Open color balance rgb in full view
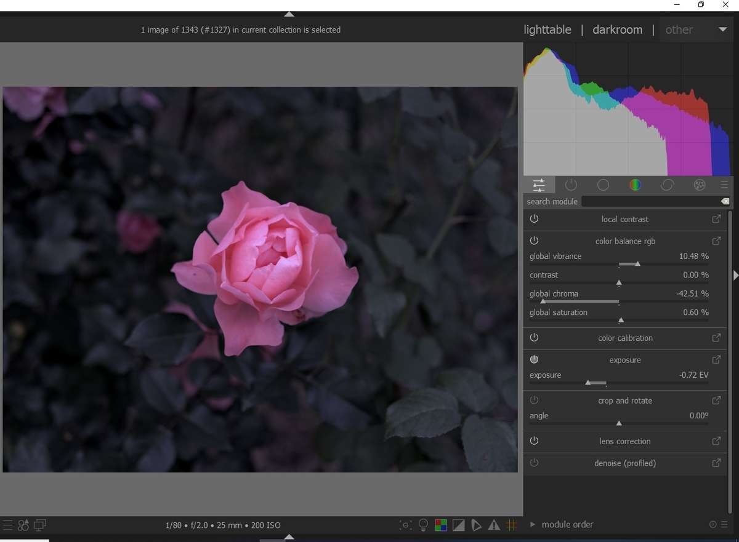This screenshot has width=739, height=542. [716, 241]
